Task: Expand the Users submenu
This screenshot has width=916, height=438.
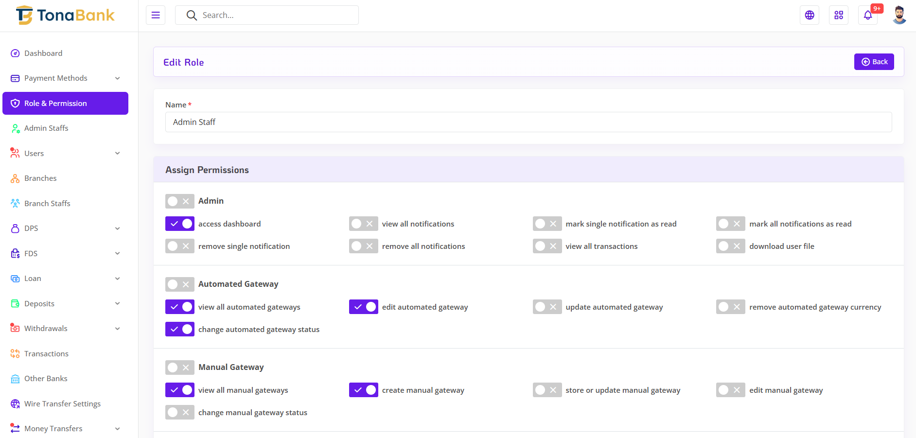Action: (x=117, y=154)
